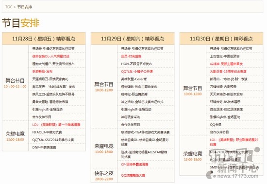Click 荣耀电竞 label in 11月30日 column
Screen dimensions: 267x184
pyautogui.click(x=193, y=154)
